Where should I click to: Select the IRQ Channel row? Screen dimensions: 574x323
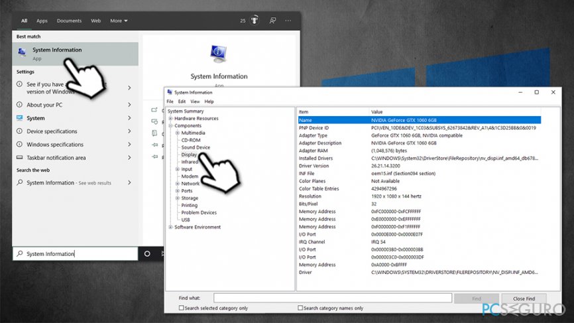coord(419,241)
